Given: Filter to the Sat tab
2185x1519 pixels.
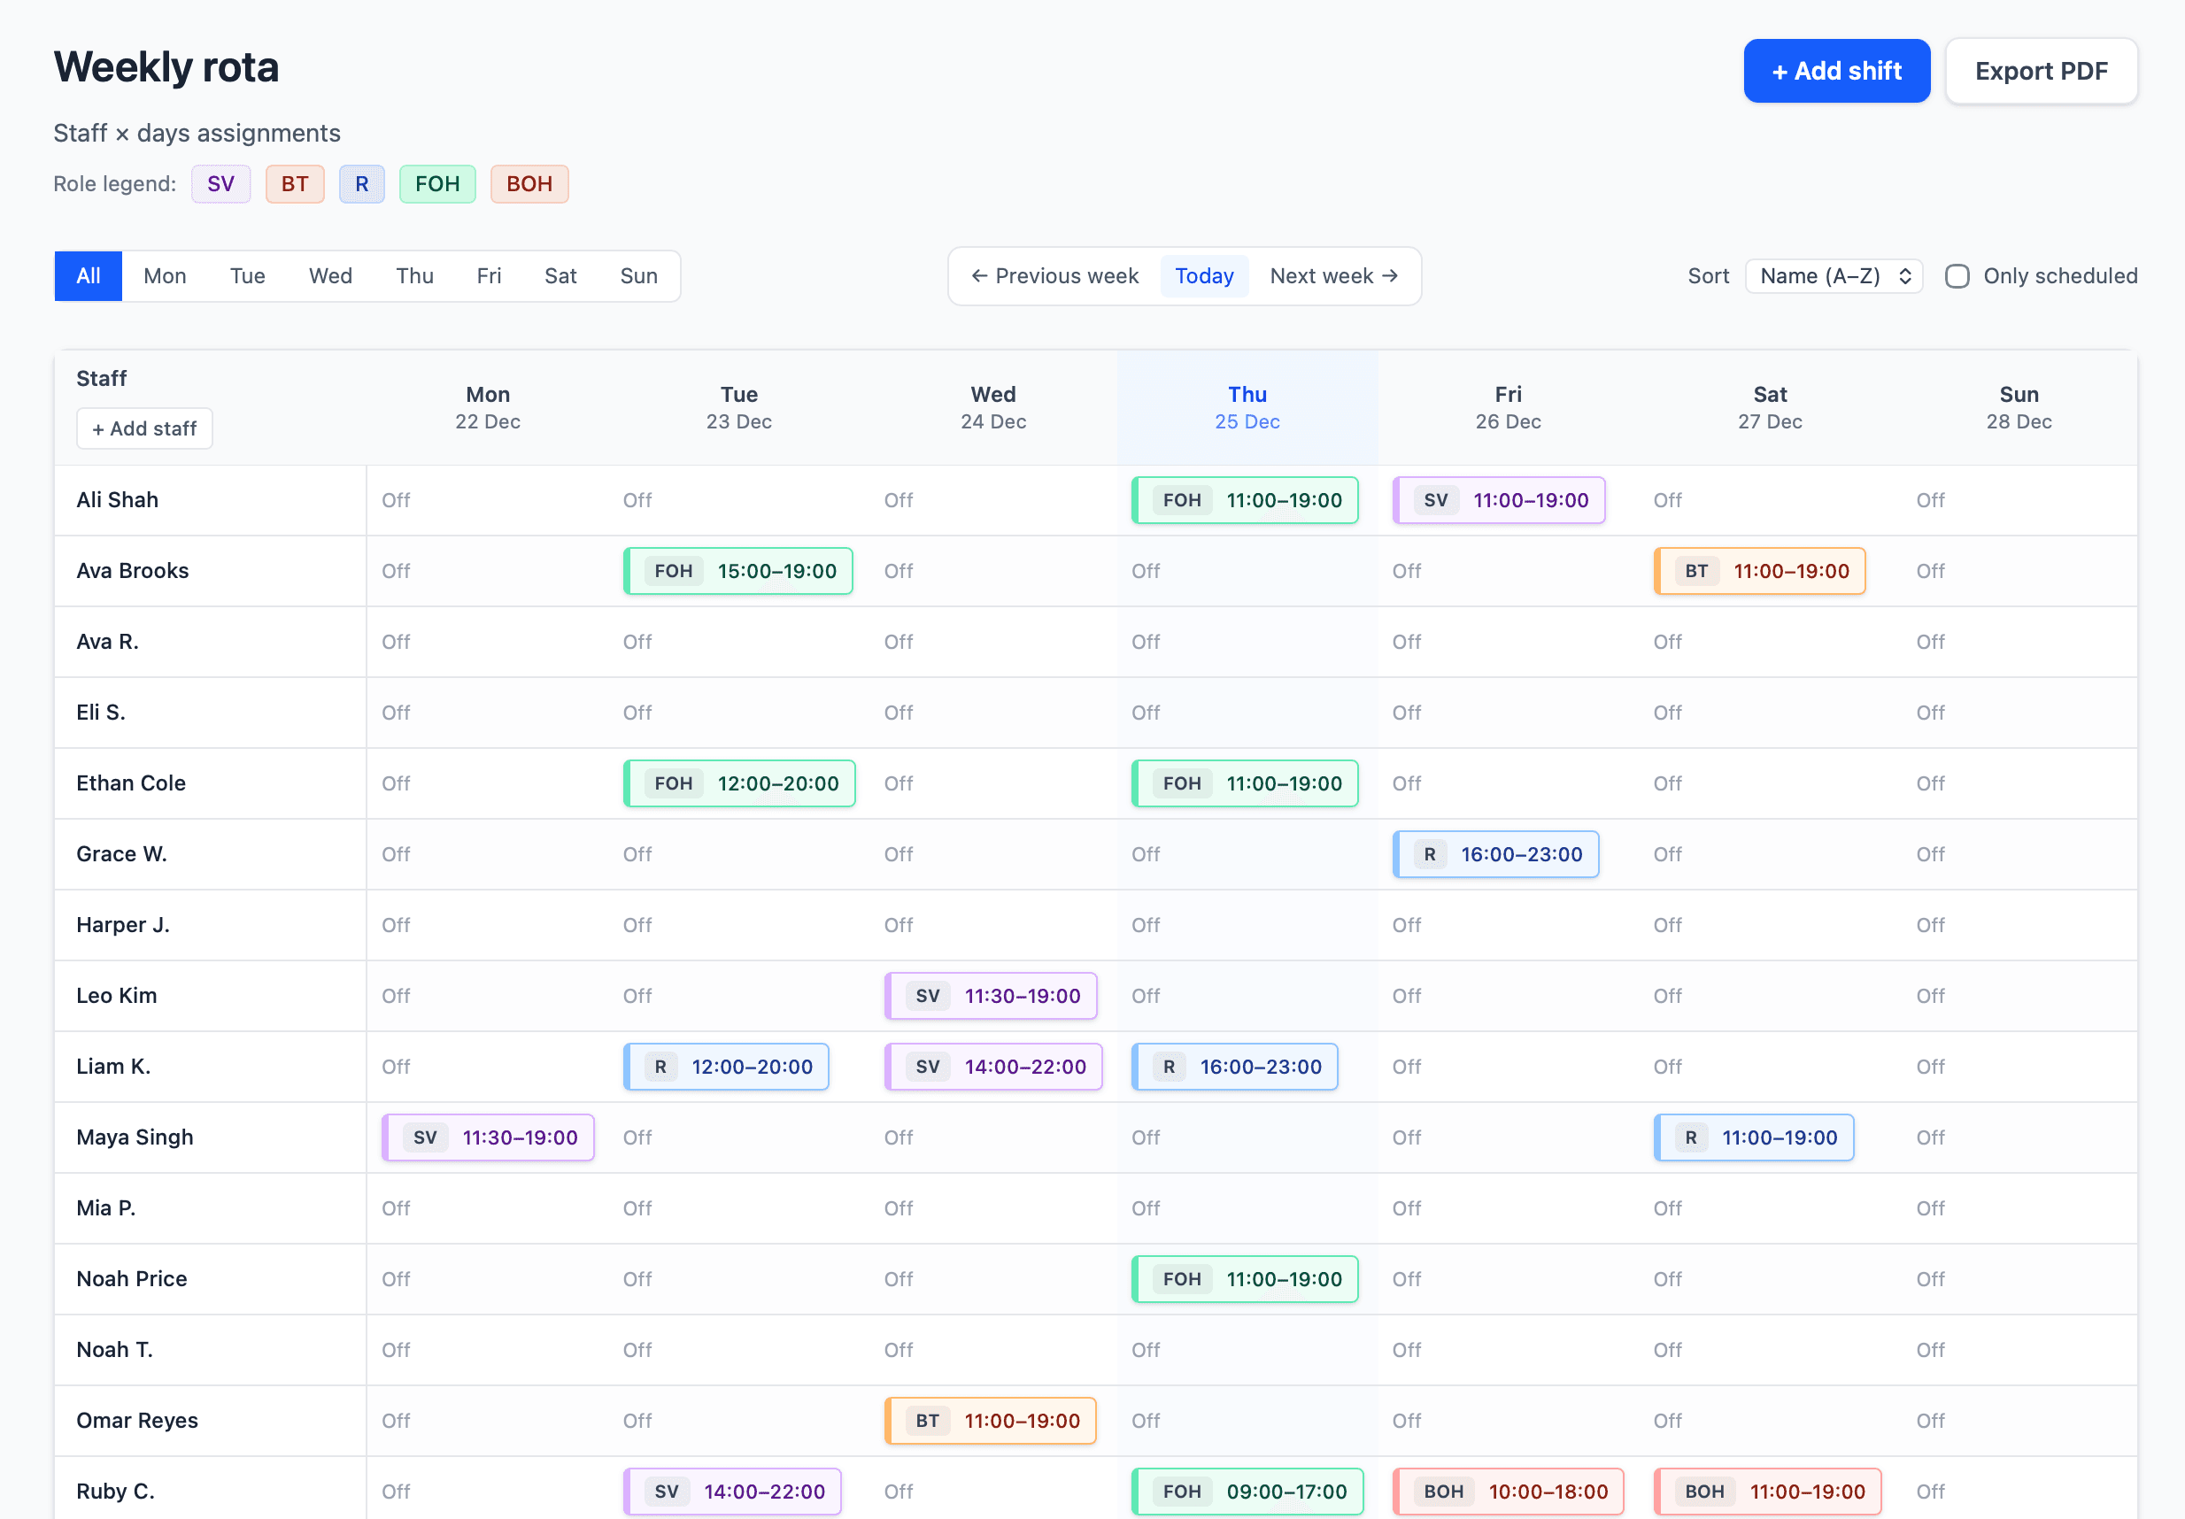Looking at the screenshot, I should pyautogui.click(x=560, y=276).
